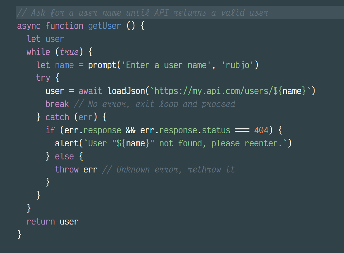Click the prompt function call
Screen dimensions: 344x253
pos(102,65)
